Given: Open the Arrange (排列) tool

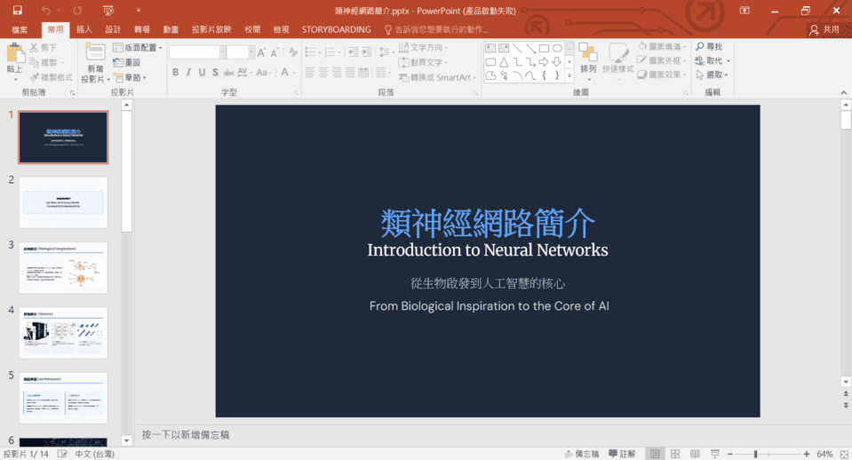Looking at the screenshot, I should point(588,56).
